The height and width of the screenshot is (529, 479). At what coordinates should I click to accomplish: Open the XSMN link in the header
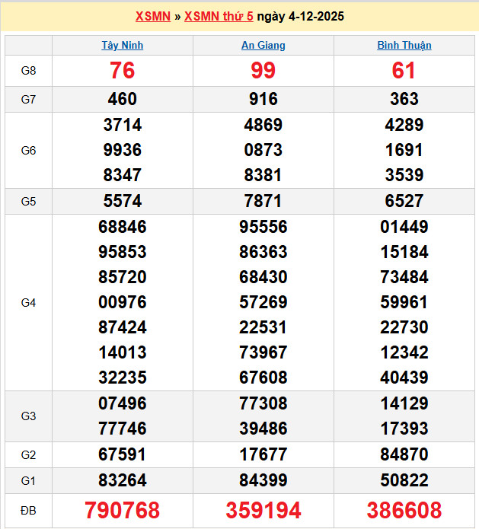click(x=152, y=16)
